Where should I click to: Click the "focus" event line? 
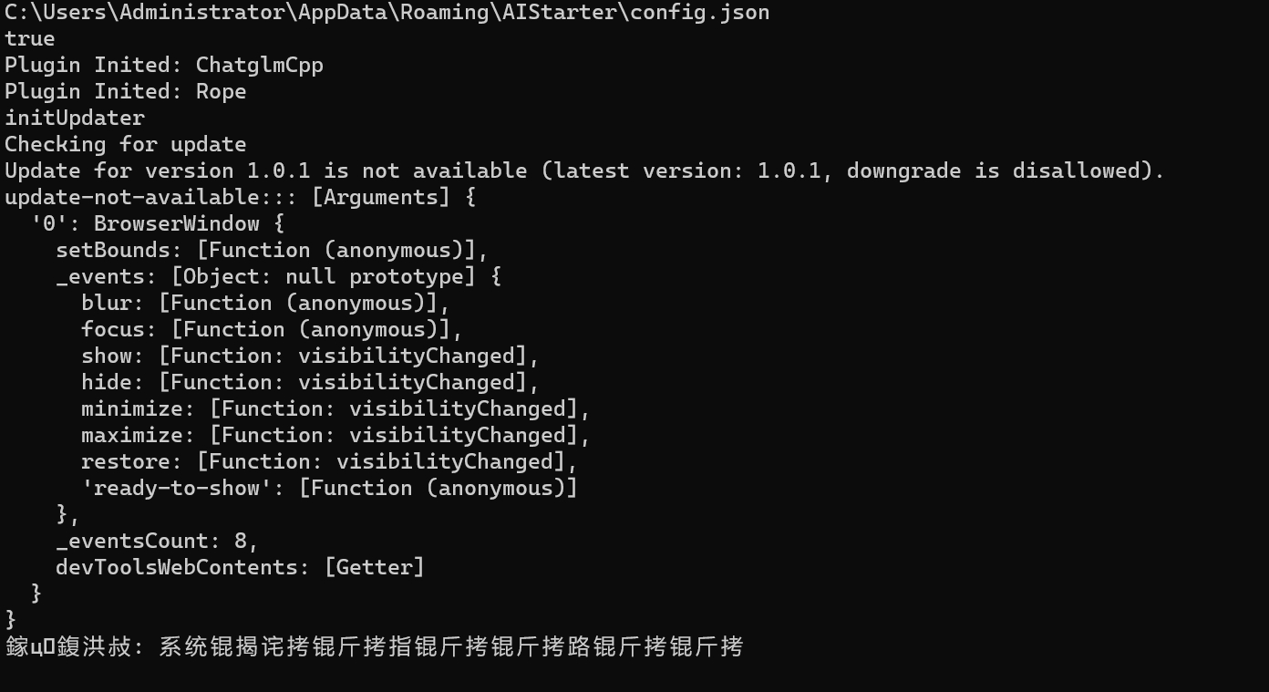tap(272, 330)
